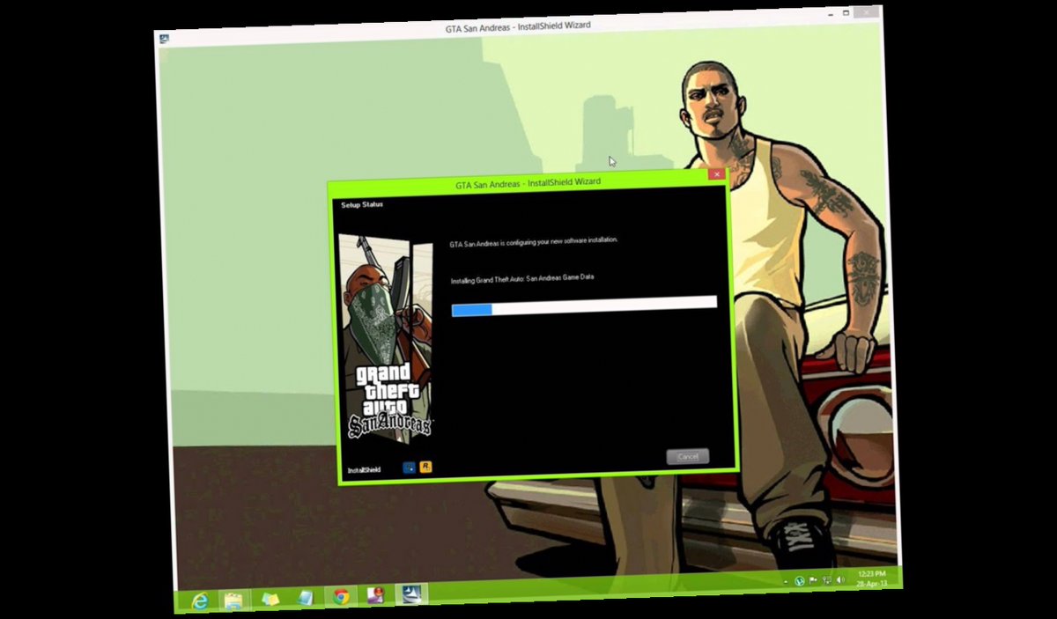Open the purple app taskbar icon
Screen dimensions: 1057x619
click(376, 595)
